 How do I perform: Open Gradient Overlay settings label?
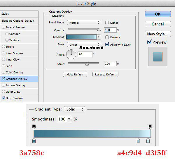(x=16, y=79)
